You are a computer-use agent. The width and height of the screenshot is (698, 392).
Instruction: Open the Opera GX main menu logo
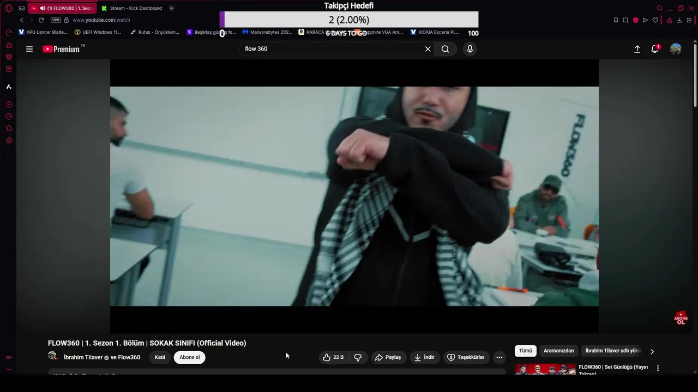[x=9, y=8]
